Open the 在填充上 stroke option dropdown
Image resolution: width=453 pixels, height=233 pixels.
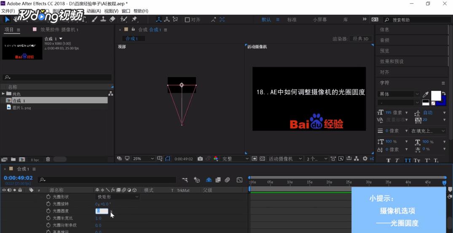(428, 131)
